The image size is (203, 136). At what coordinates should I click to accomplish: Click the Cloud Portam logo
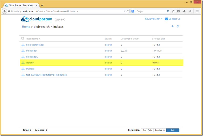(x=37, y=19)
